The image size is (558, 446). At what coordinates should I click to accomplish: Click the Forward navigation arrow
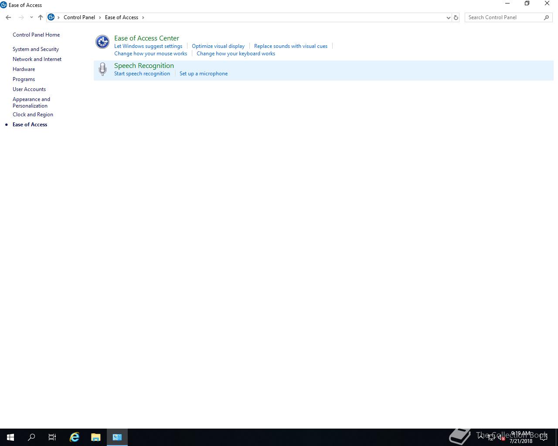[x=21, y=17]
